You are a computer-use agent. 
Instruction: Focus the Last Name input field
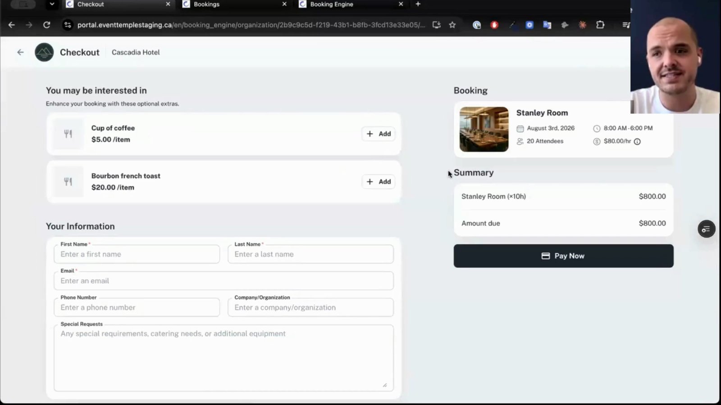pos(310,254)
